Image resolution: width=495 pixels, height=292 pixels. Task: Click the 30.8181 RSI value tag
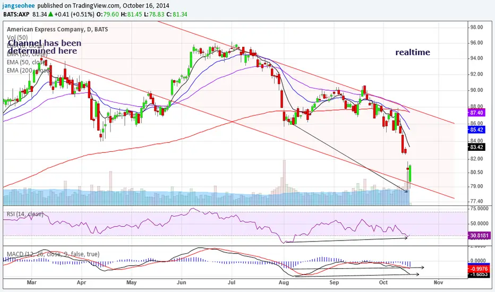coord(479,236)
